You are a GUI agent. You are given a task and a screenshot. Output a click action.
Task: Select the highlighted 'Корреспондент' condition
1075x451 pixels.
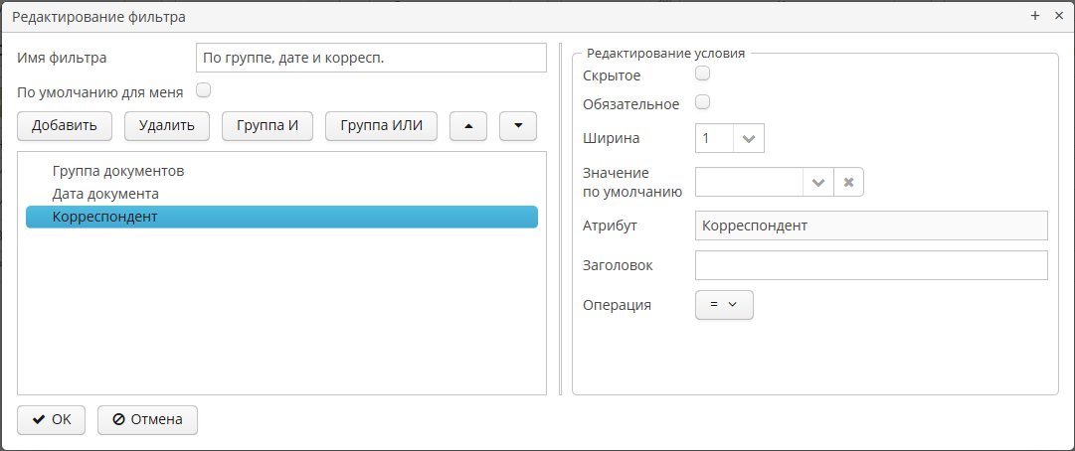click(x=104, y=217)
